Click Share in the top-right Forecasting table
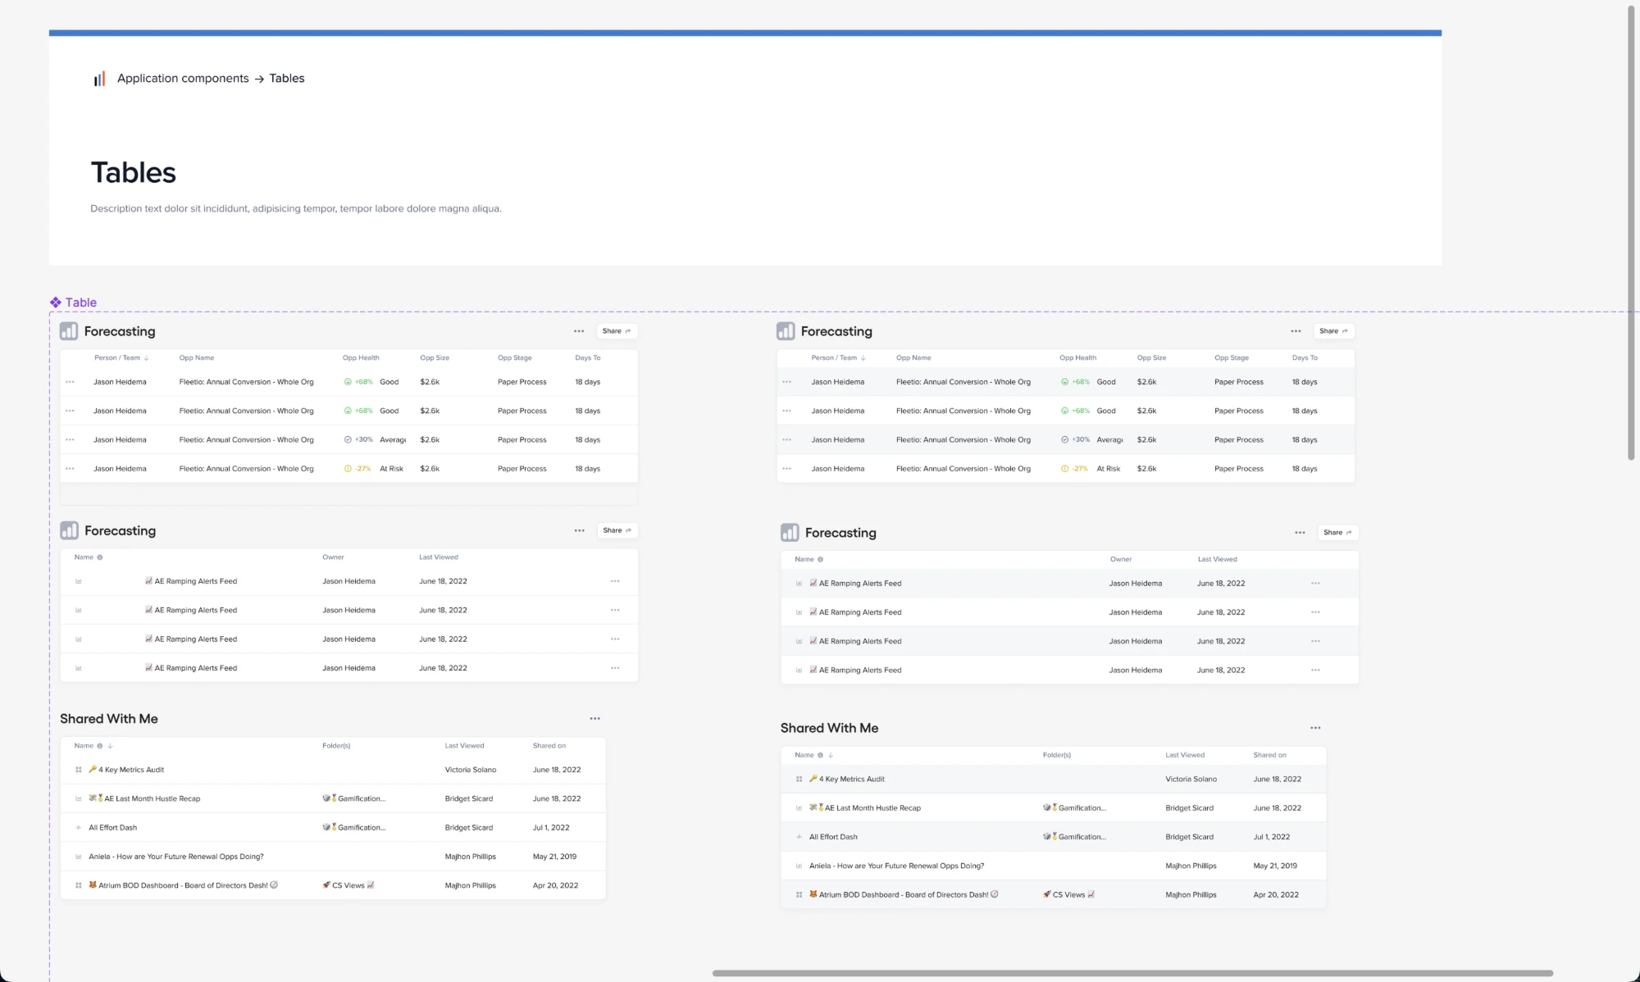Image resolution: width=1640 pixels, height=982 pixels. point(1333,331)
